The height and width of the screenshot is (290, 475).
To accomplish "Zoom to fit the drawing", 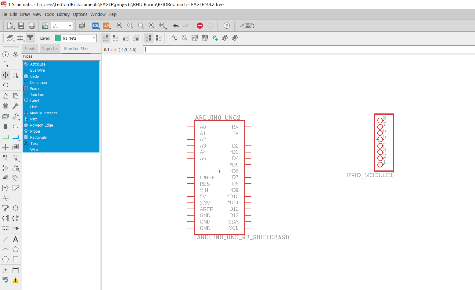I will tap(120, 26).
